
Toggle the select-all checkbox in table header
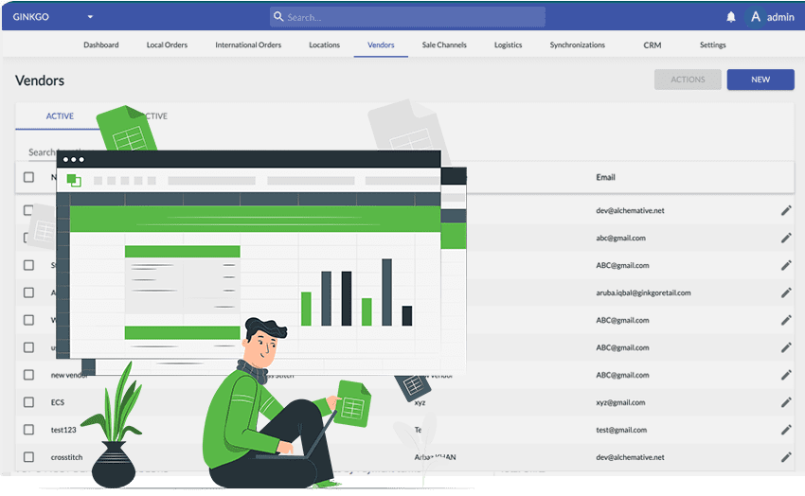pos(28,177)
